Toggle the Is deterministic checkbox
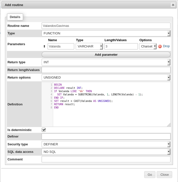The image size is (178, 182). [x=44, y=130]
